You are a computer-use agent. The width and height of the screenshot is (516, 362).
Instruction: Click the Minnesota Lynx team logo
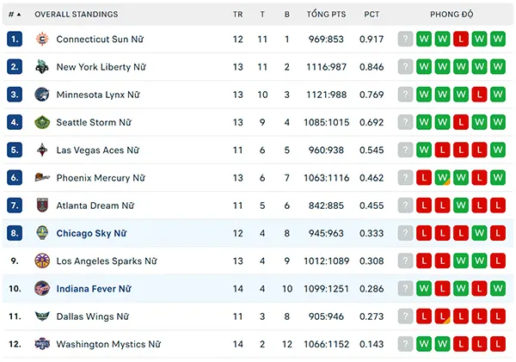[x=42, y=95]
